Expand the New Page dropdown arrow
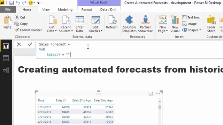The height and width of the screenshot is (125, 223). tap(167, 31)
